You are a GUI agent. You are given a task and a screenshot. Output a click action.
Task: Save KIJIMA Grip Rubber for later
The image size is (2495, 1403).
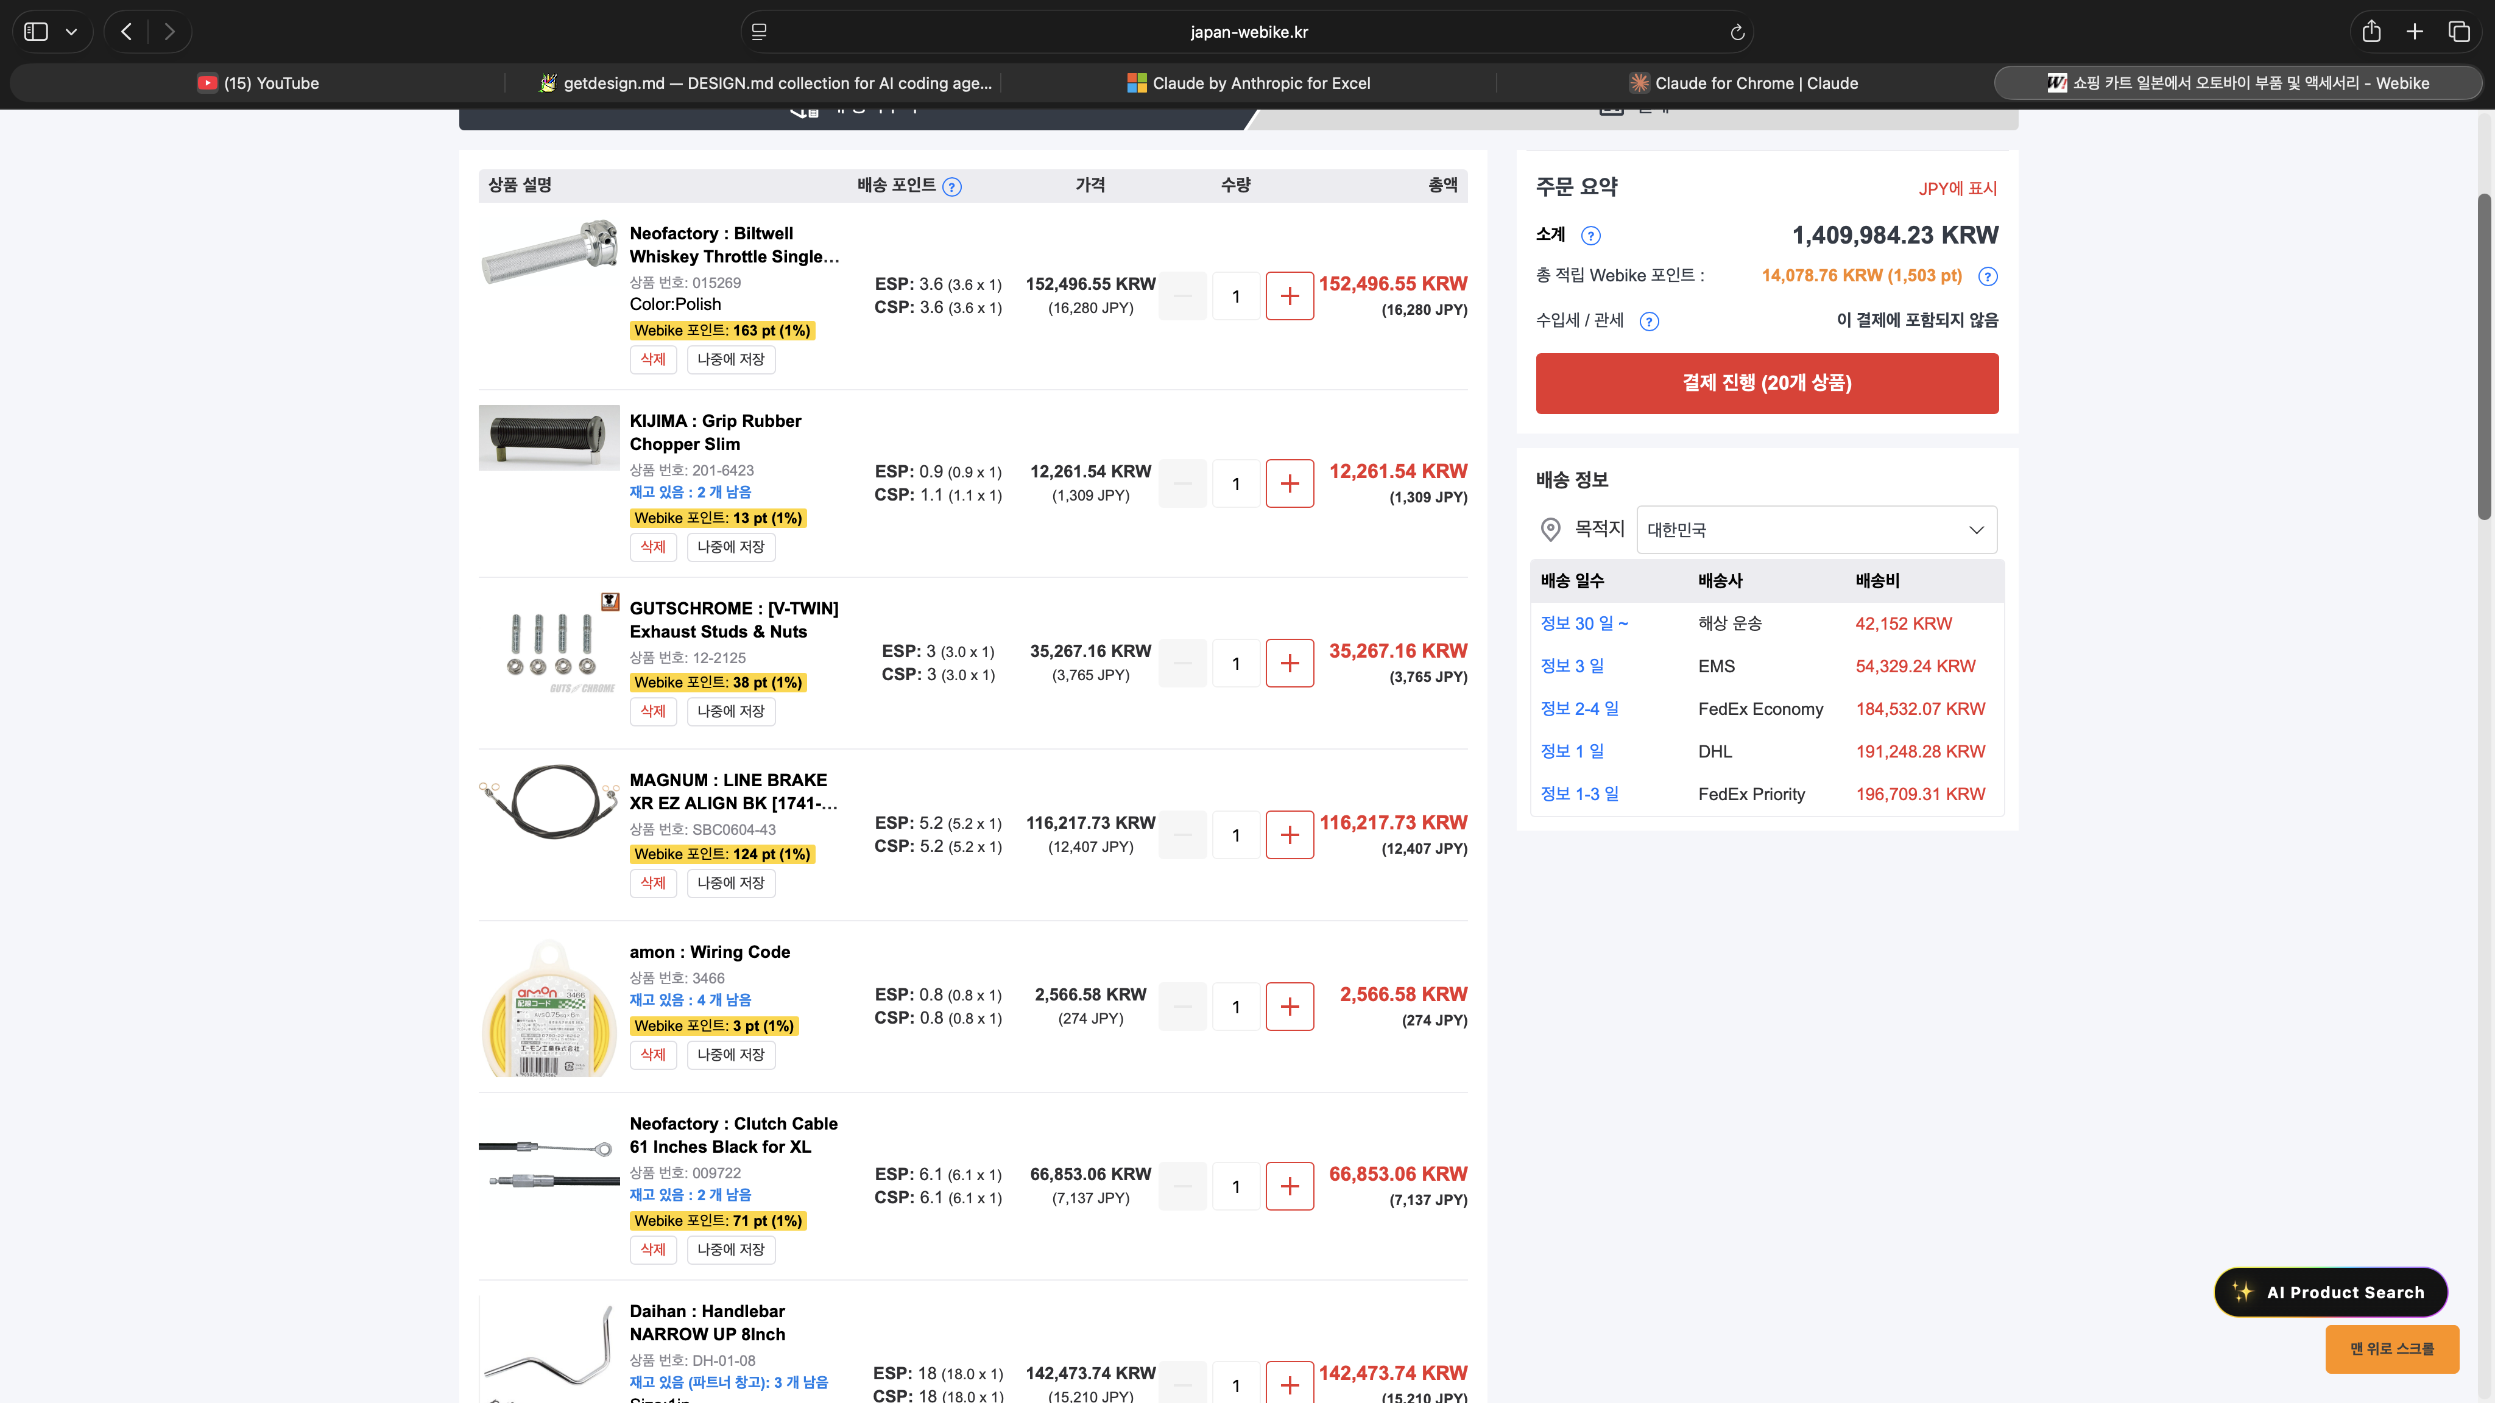(731, 547)
